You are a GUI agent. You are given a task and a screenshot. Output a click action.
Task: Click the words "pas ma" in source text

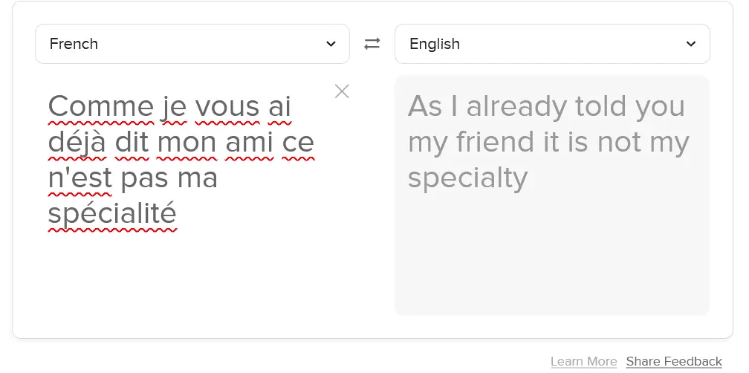coord(169,178)
